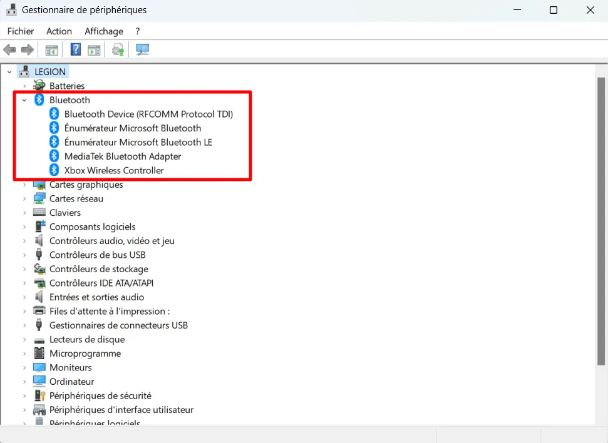Click the vertical scrollbar thumb
The image size is (608, 443).
pyautogui.click(x=601, y=221)
